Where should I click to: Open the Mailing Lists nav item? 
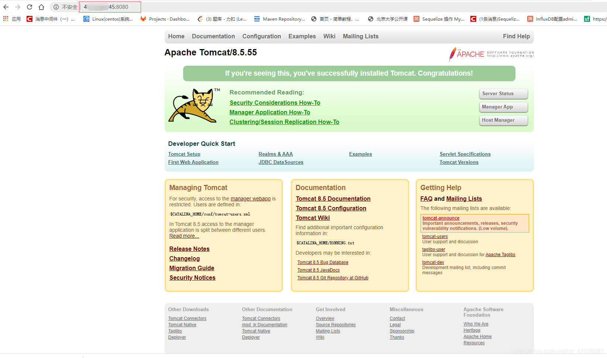(x=360, y=36)
